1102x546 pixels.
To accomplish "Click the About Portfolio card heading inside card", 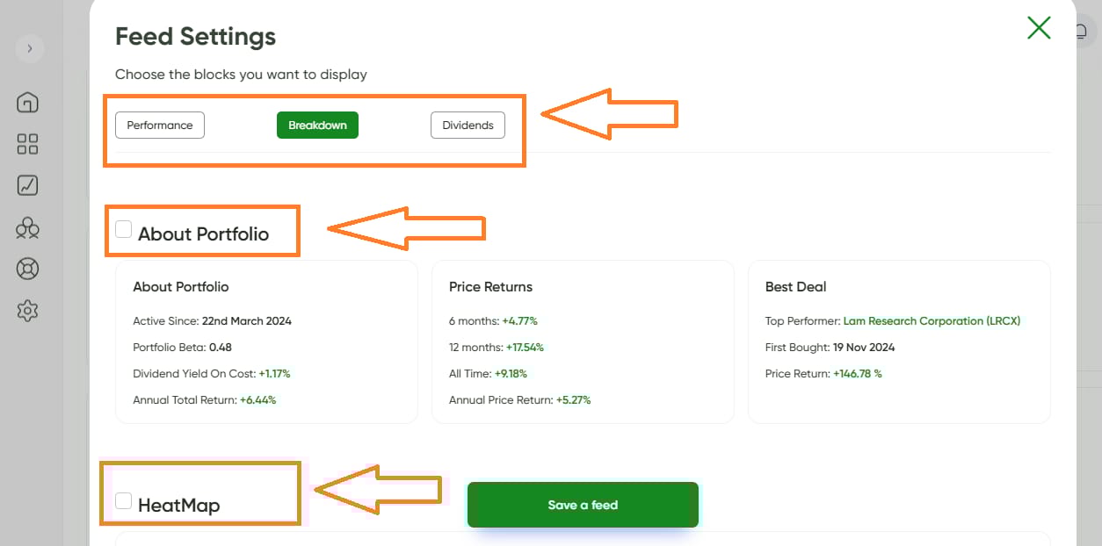I will point(181,287).
